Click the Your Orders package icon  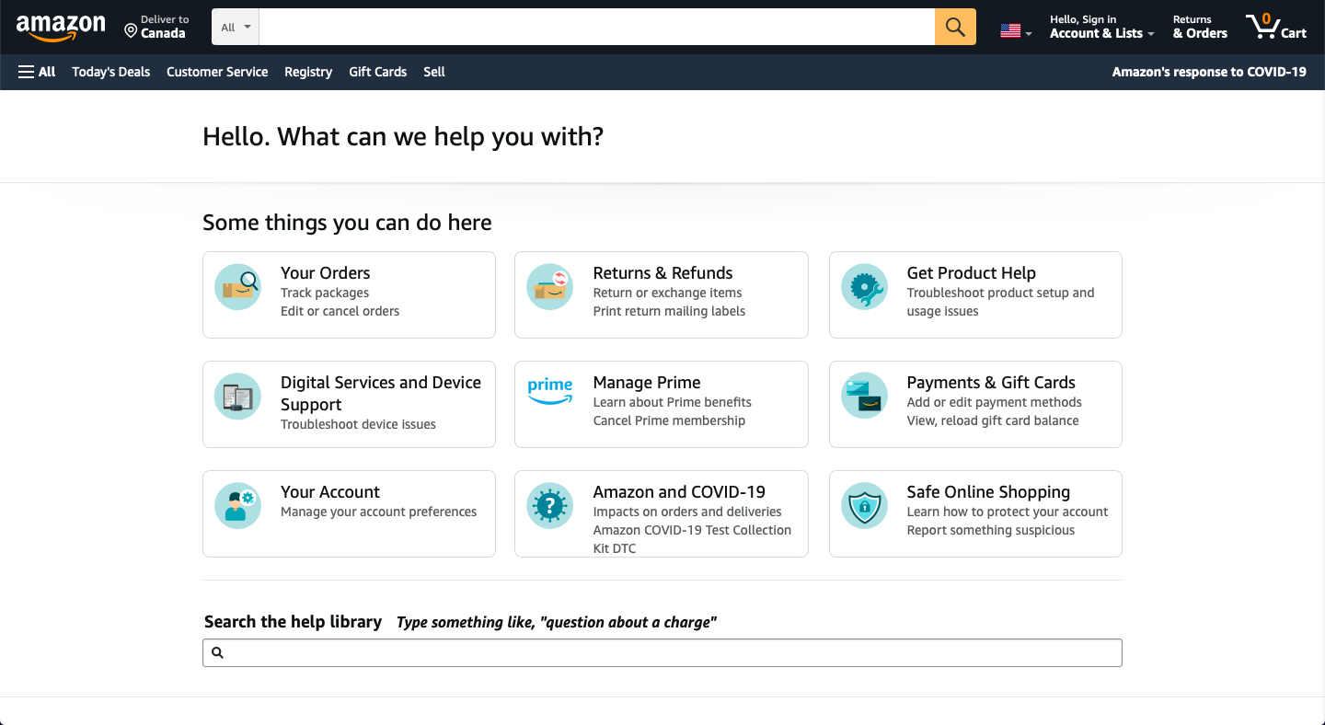coord(237,287)
